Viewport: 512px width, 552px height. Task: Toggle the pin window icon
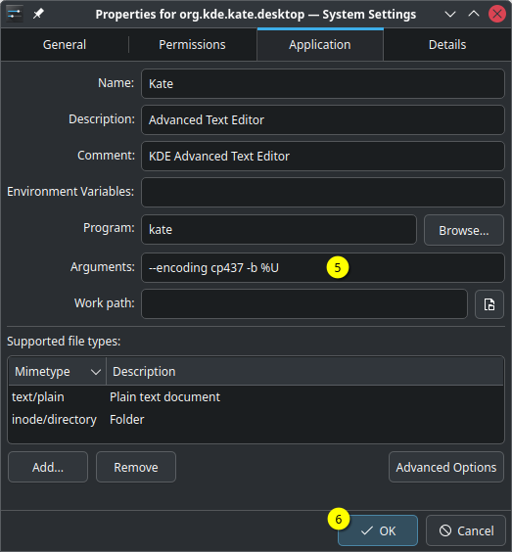click(38, 14)
